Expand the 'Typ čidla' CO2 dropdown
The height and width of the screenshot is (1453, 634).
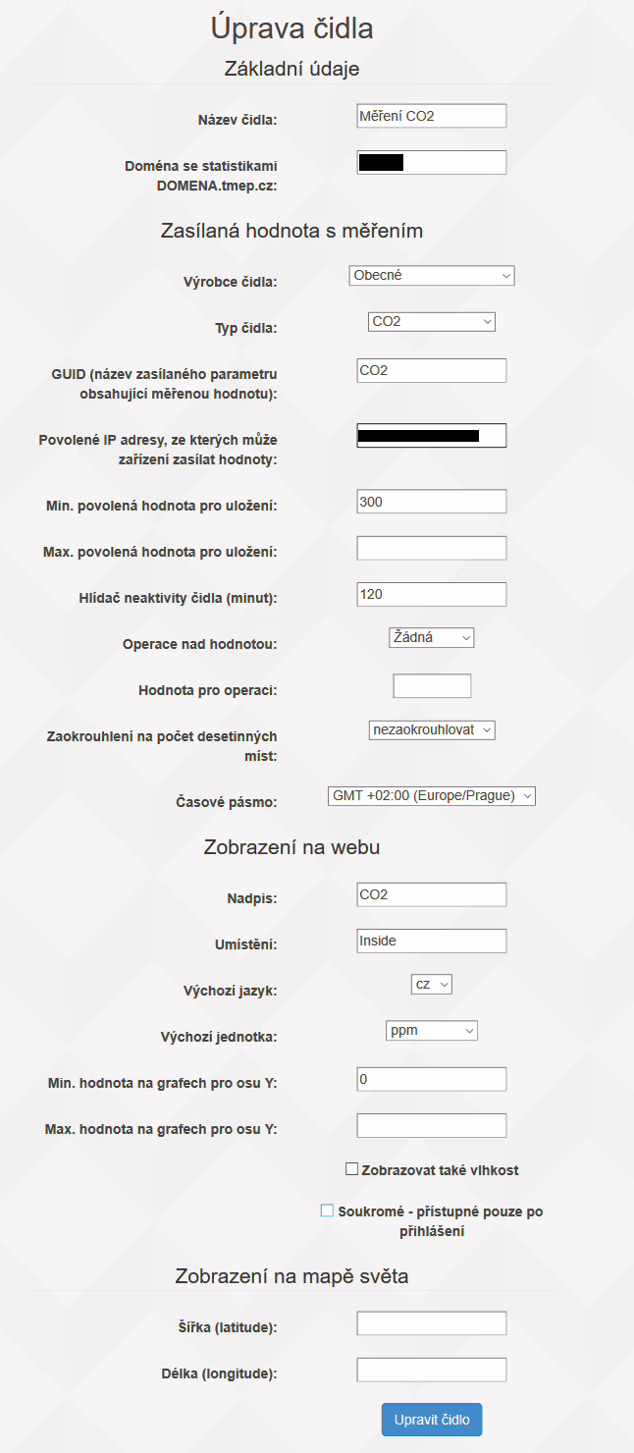(x=432, y=321)
